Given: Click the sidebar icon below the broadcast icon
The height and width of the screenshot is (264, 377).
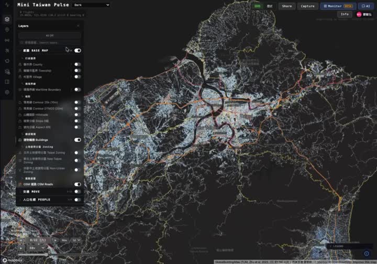Looking at the screenshot, I should point(7,50).
